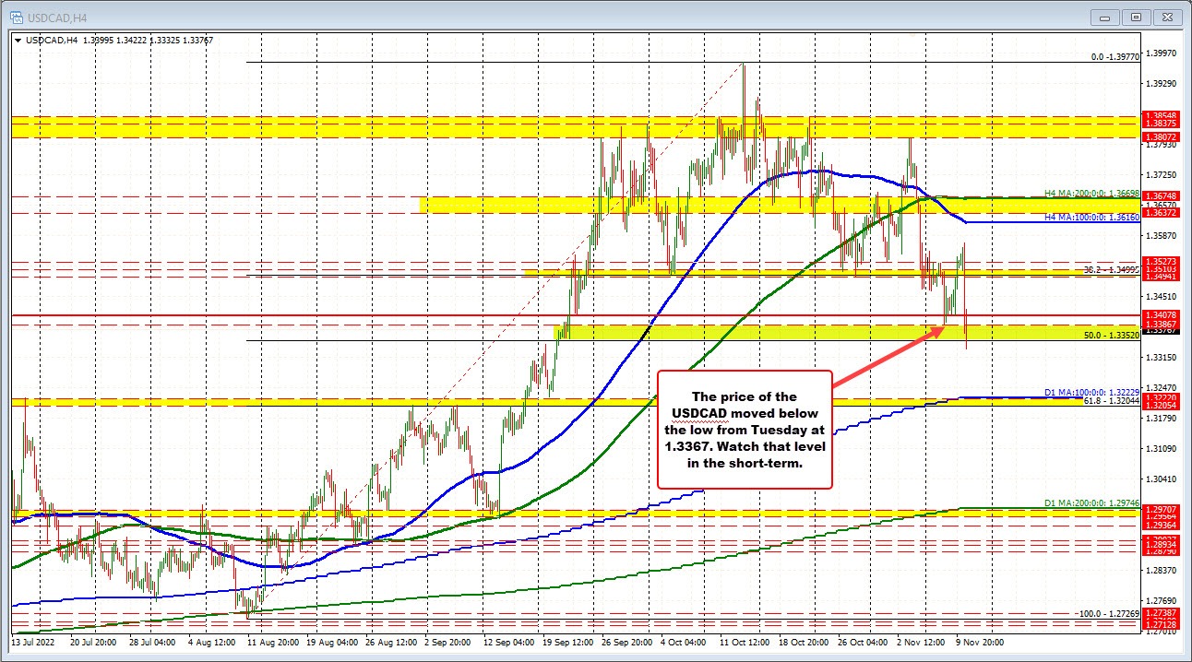Click the 1.39970 price axis value
The image size is (1192, 662).
[1160, 53]
